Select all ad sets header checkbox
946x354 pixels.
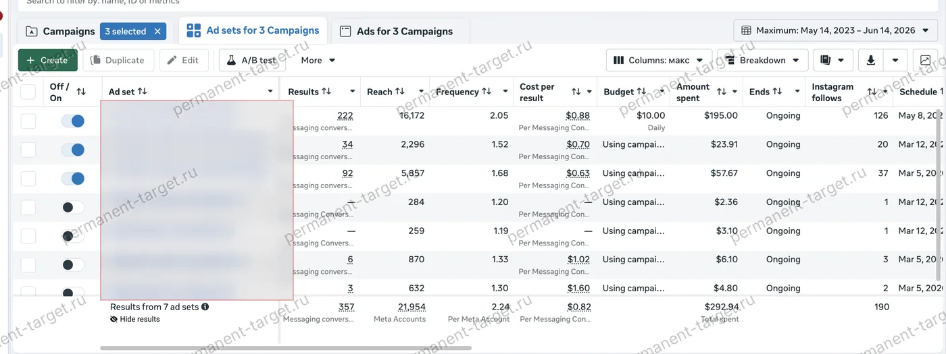click(x=28, y=92)
